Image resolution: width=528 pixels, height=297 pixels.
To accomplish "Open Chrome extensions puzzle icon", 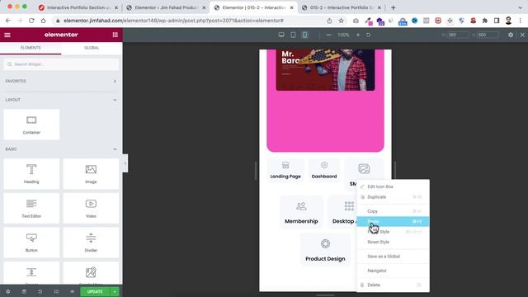I will click(x=485, y=21).
